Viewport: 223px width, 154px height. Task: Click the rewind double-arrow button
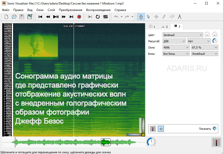click(x=48, y=17)
